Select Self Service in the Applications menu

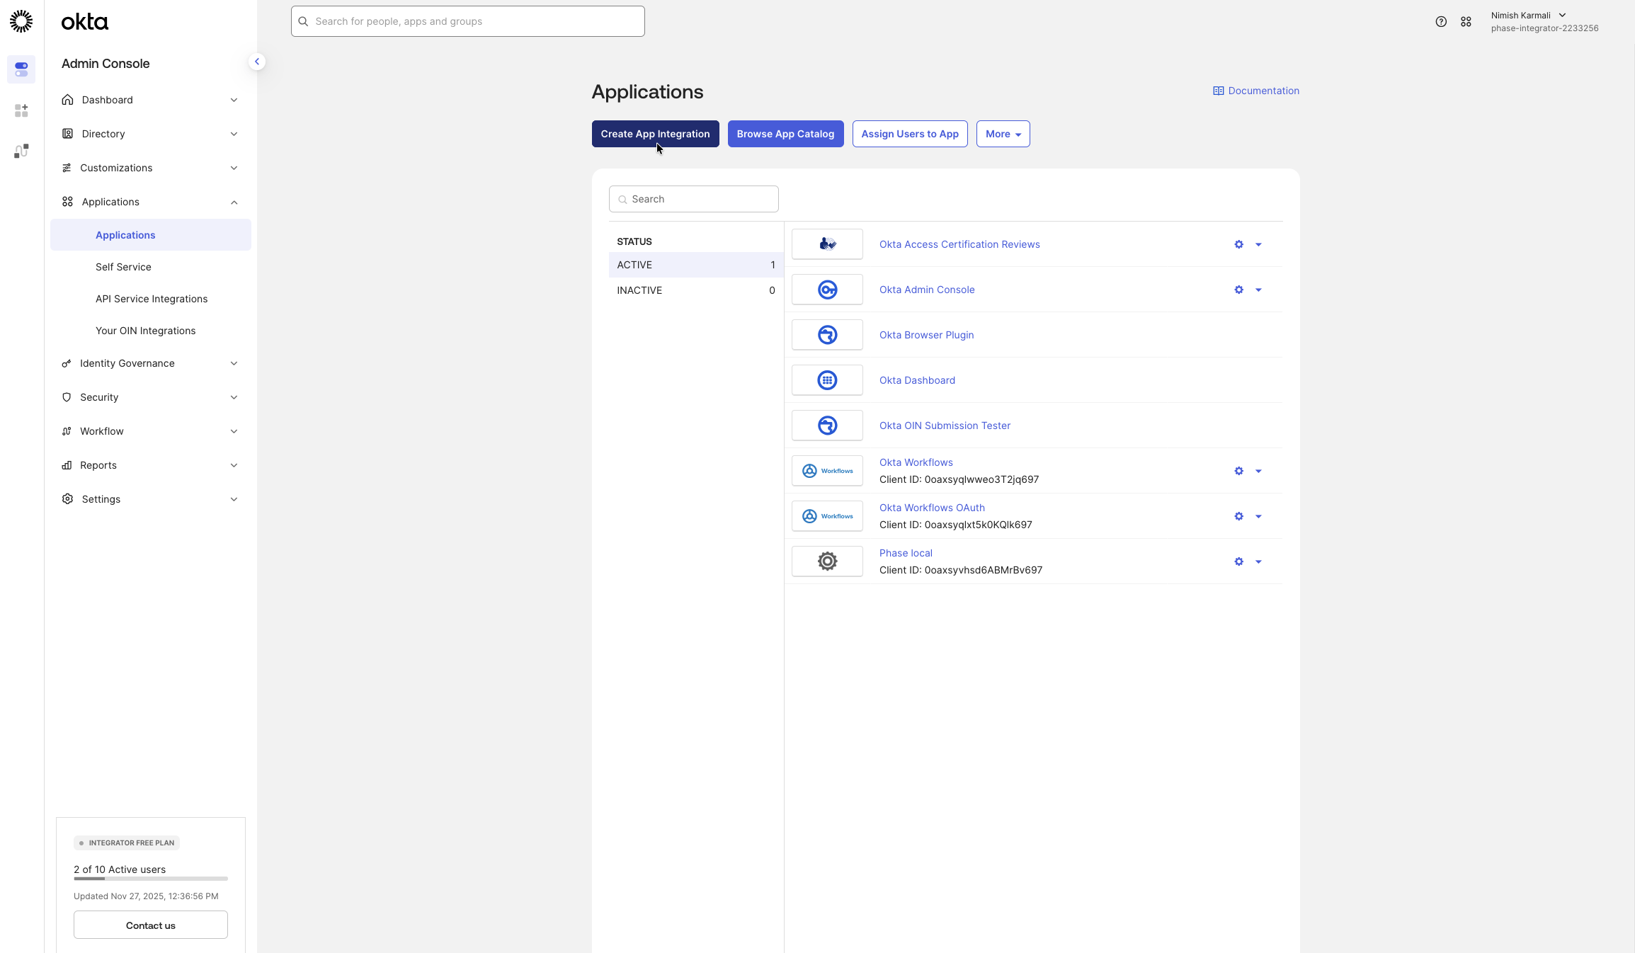(x=123, y=267)
